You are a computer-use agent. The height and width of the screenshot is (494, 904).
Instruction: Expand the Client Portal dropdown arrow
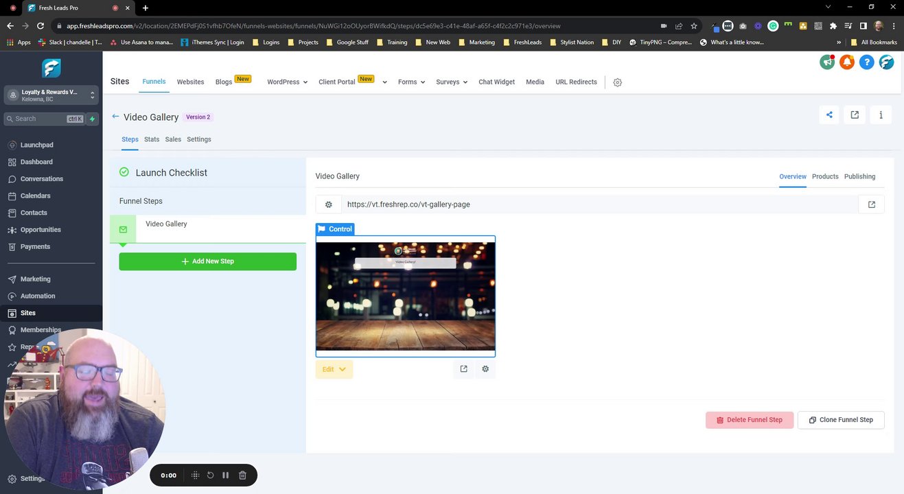click(x=384, y=82)
